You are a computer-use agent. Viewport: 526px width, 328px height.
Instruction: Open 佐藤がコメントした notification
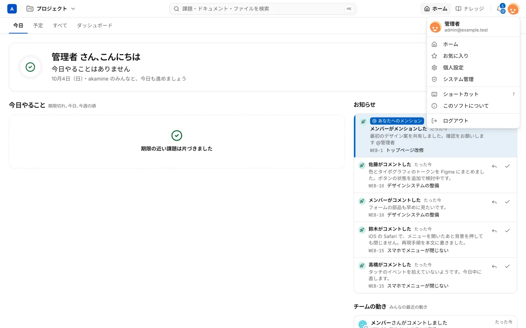[435, 175]
